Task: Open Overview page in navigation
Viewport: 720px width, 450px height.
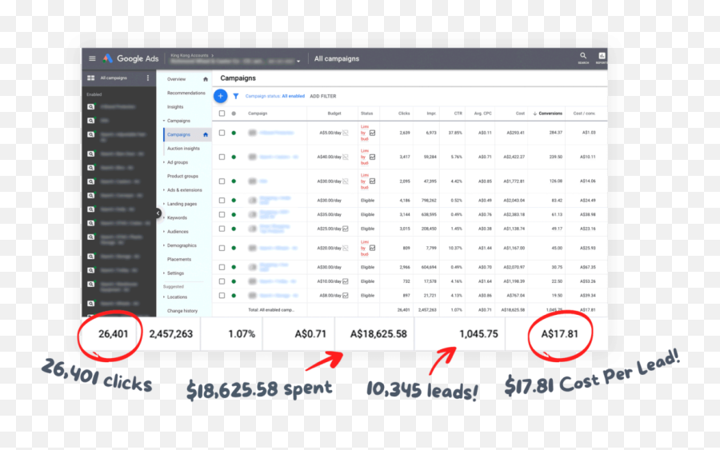Action: 176,79
